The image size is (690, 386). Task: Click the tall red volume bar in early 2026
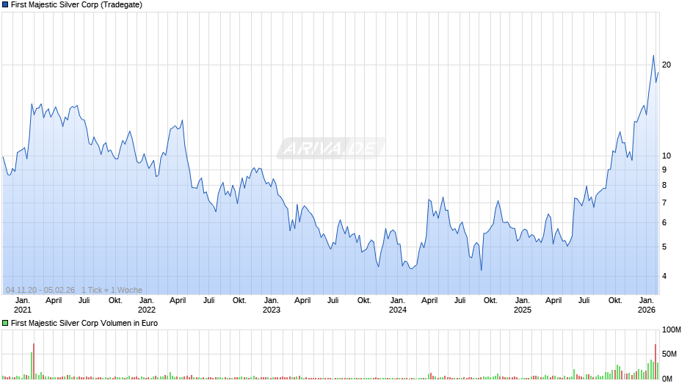point(655,361)
